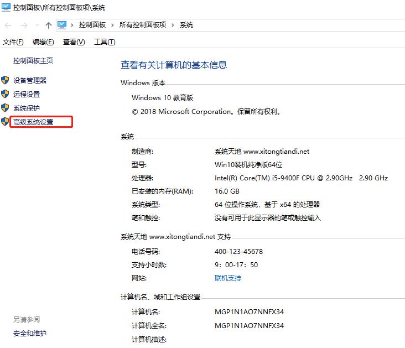Image resolution: width=405 pixels, height=348 pixels.
Task: Open the 工具(T) menu
Action: pos(105,42)
